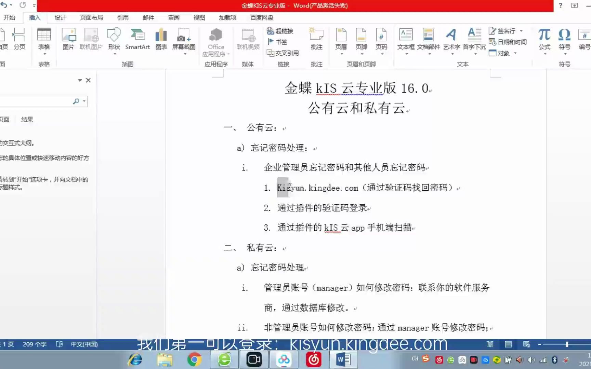Viewport: 591px width, 369px height.
Task: Open the Screenshot (屏幕截图) tool
Action: (184, 41)
